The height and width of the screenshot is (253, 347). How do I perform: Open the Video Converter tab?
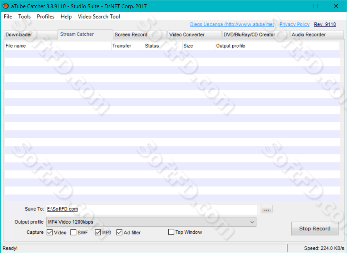[x=194, y=35]
